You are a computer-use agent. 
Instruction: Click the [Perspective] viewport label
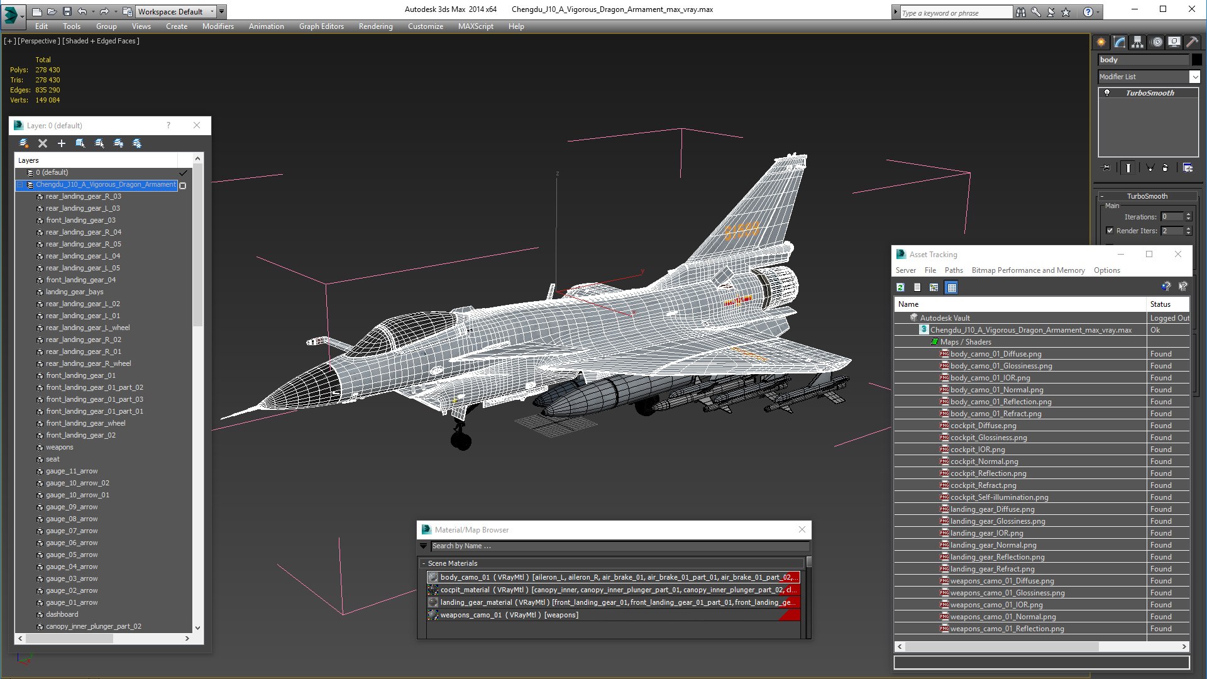pyautogui.click(x=39, y=41)
